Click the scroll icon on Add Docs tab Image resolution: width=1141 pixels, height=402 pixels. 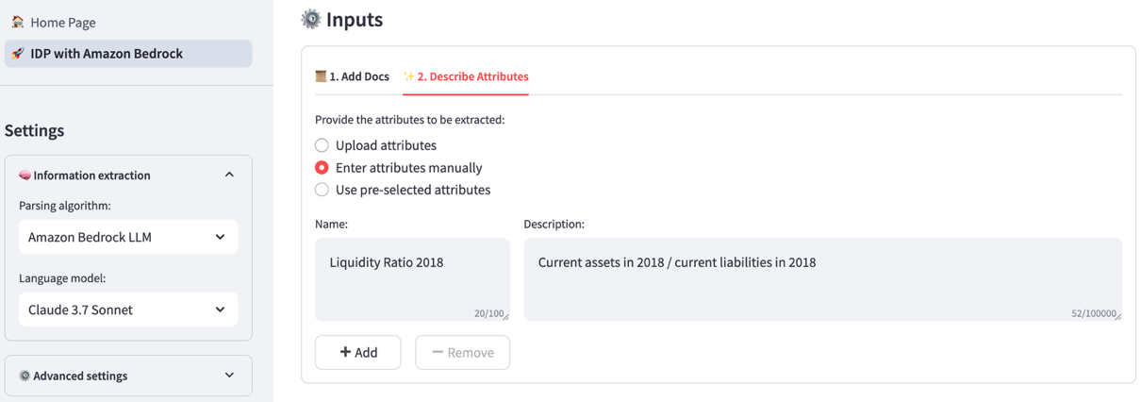321,76
